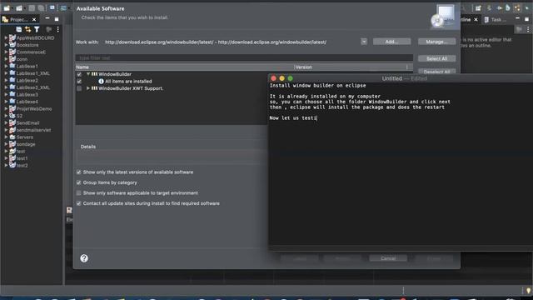Expand the CommerenceE project
The height and width of the screenshot is (300, 533).
pyautogui.click(x=6, y=52)
